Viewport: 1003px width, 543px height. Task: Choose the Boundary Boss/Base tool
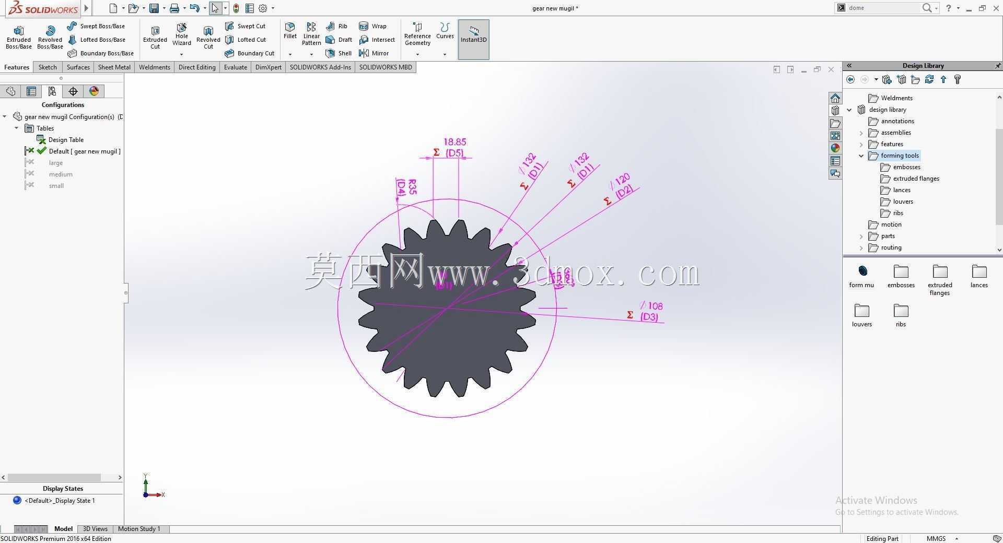tap(101, 53)
